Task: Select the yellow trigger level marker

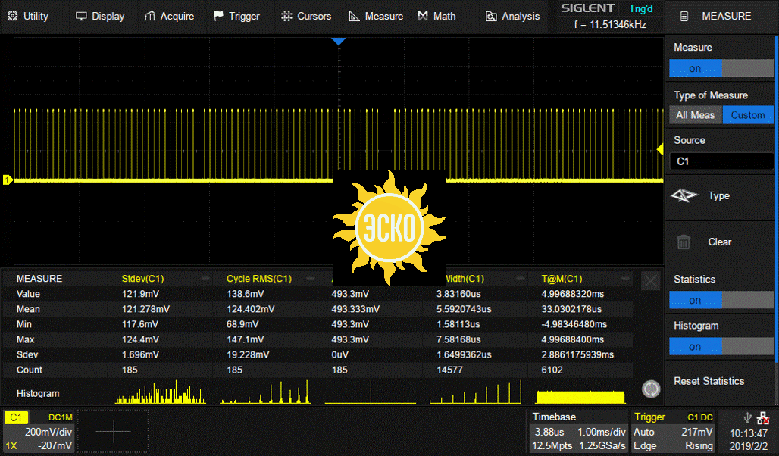Action: 660,149
